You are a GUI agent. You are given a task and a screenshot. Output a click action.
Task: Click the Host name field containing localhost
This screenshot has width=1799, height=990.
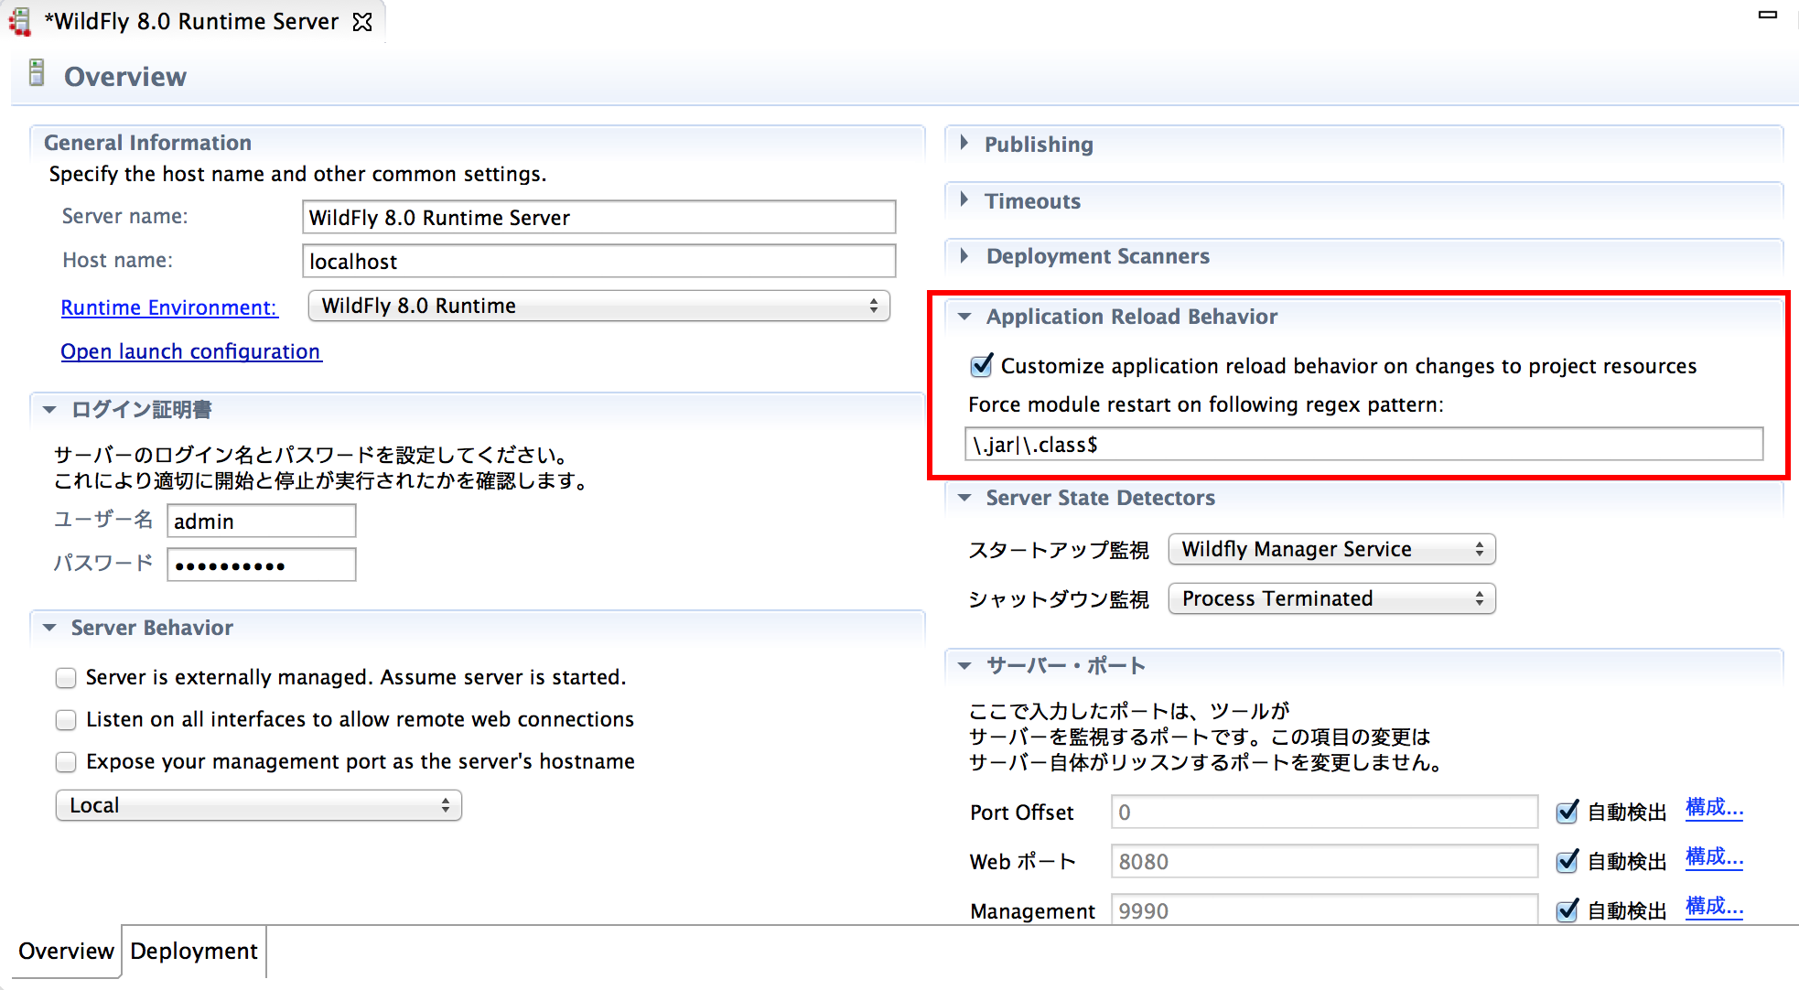pos(599,261)
